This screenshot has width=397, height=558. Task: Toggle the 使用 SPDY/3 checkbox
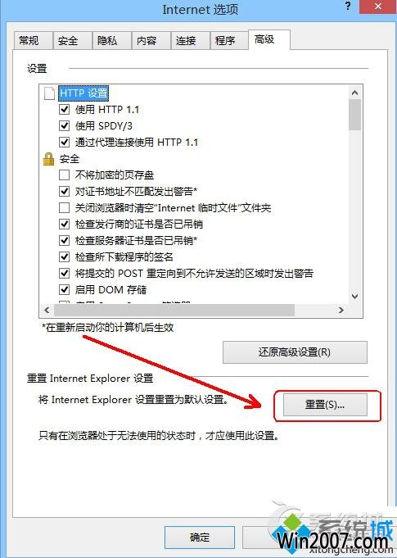click(64, 125)
